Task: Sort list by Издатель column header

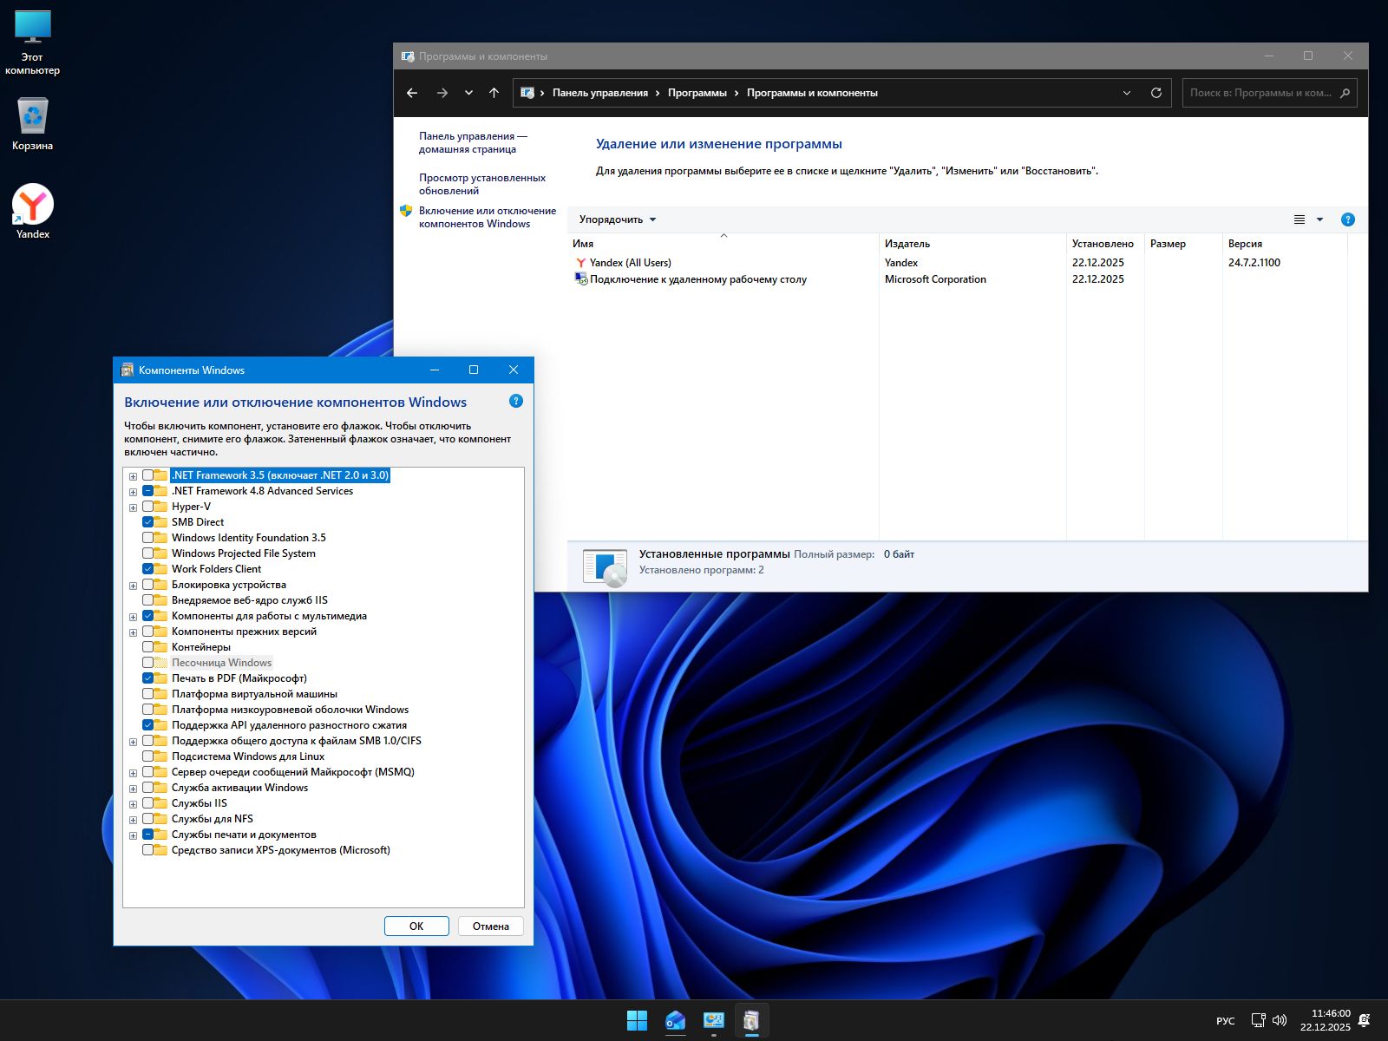Action: point(907,244)
